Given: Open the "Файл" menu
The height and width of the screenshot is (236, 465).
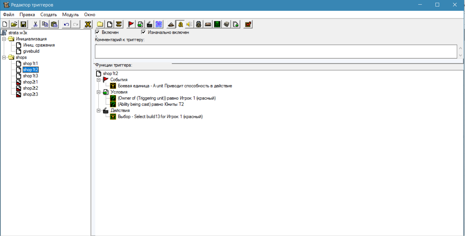Looking at the screenshot, I should pos(9,14).
